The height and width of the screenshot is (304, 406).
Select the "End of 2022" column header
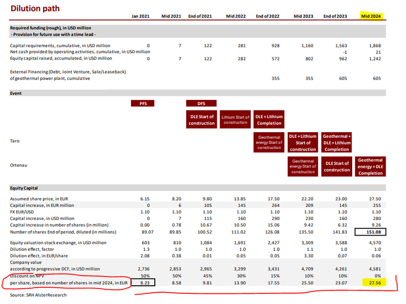(267, 16)
